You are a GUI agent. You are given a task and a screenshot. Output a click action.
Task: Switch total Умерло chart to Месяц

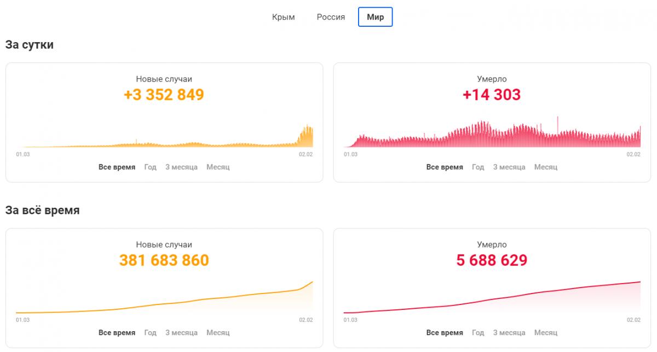tap(546, 333)
